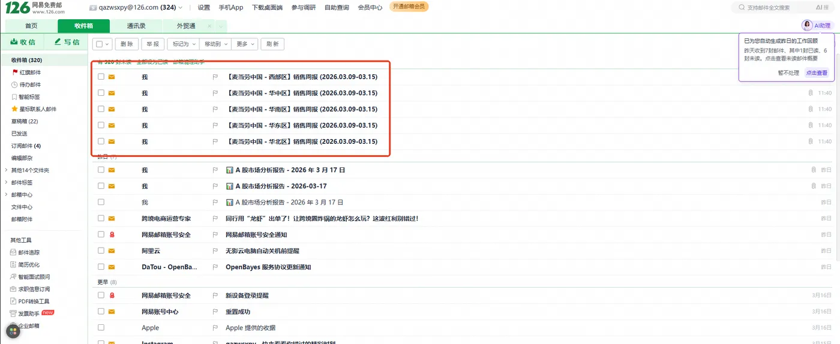Click the 智能面试顾问 tool icon
Screen dimensions: 840x344
coord(13,277)
